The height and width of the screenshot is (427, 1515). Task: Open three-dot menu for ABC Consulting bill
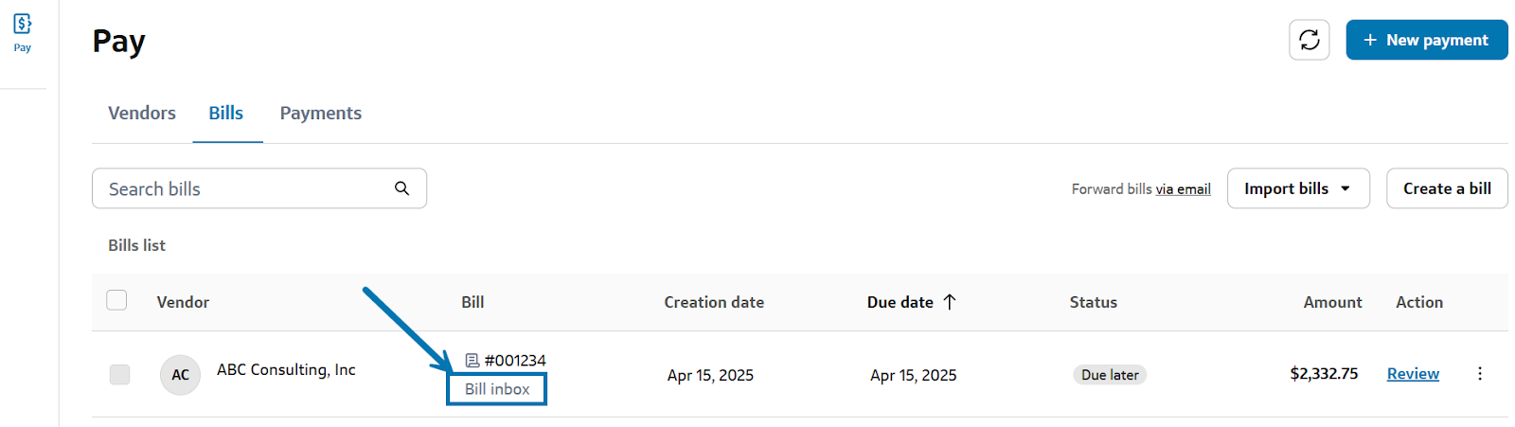coord(1479,374)
